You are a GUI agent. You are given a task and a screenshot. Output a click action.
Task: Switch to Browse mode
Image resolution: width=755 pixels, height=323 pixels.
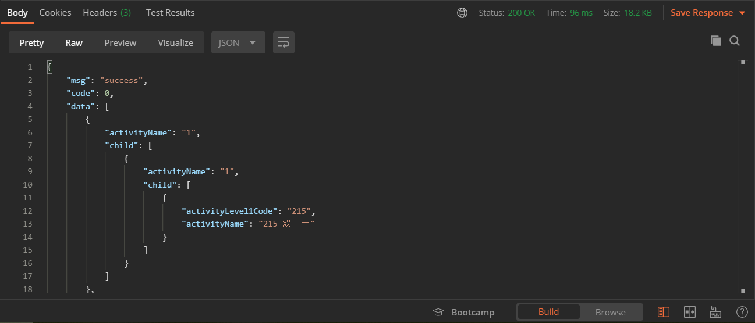click(611, 312)
